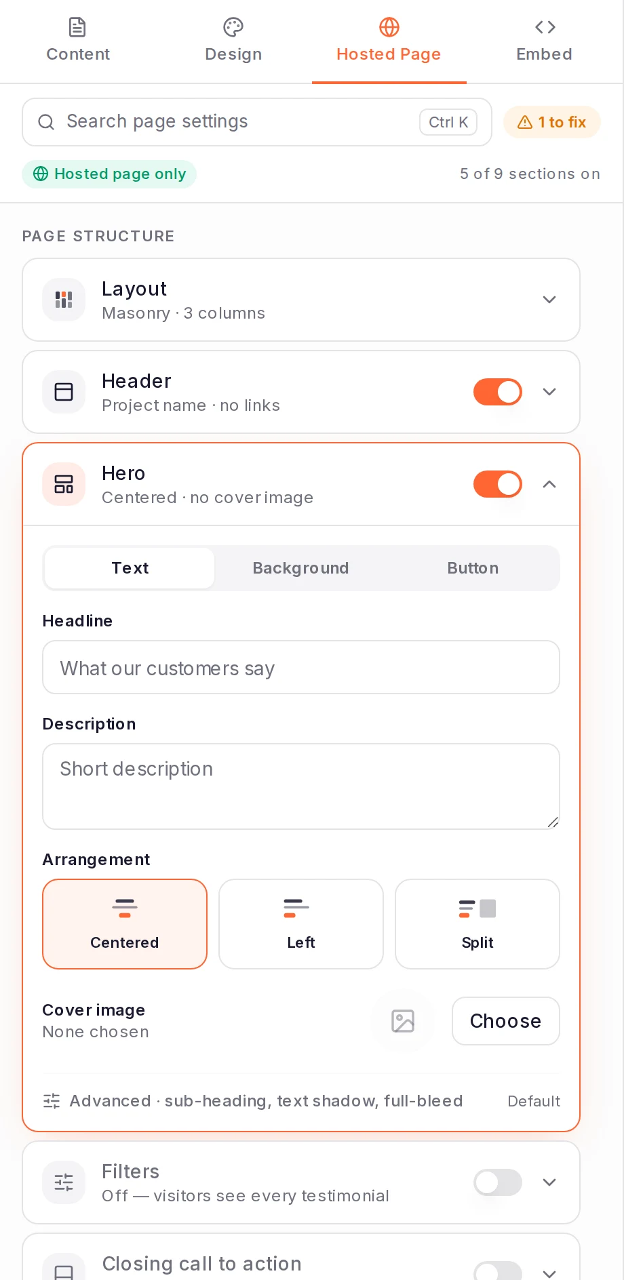Click the Description textarea
This screenshot has width=624, height=1280.
301,786
